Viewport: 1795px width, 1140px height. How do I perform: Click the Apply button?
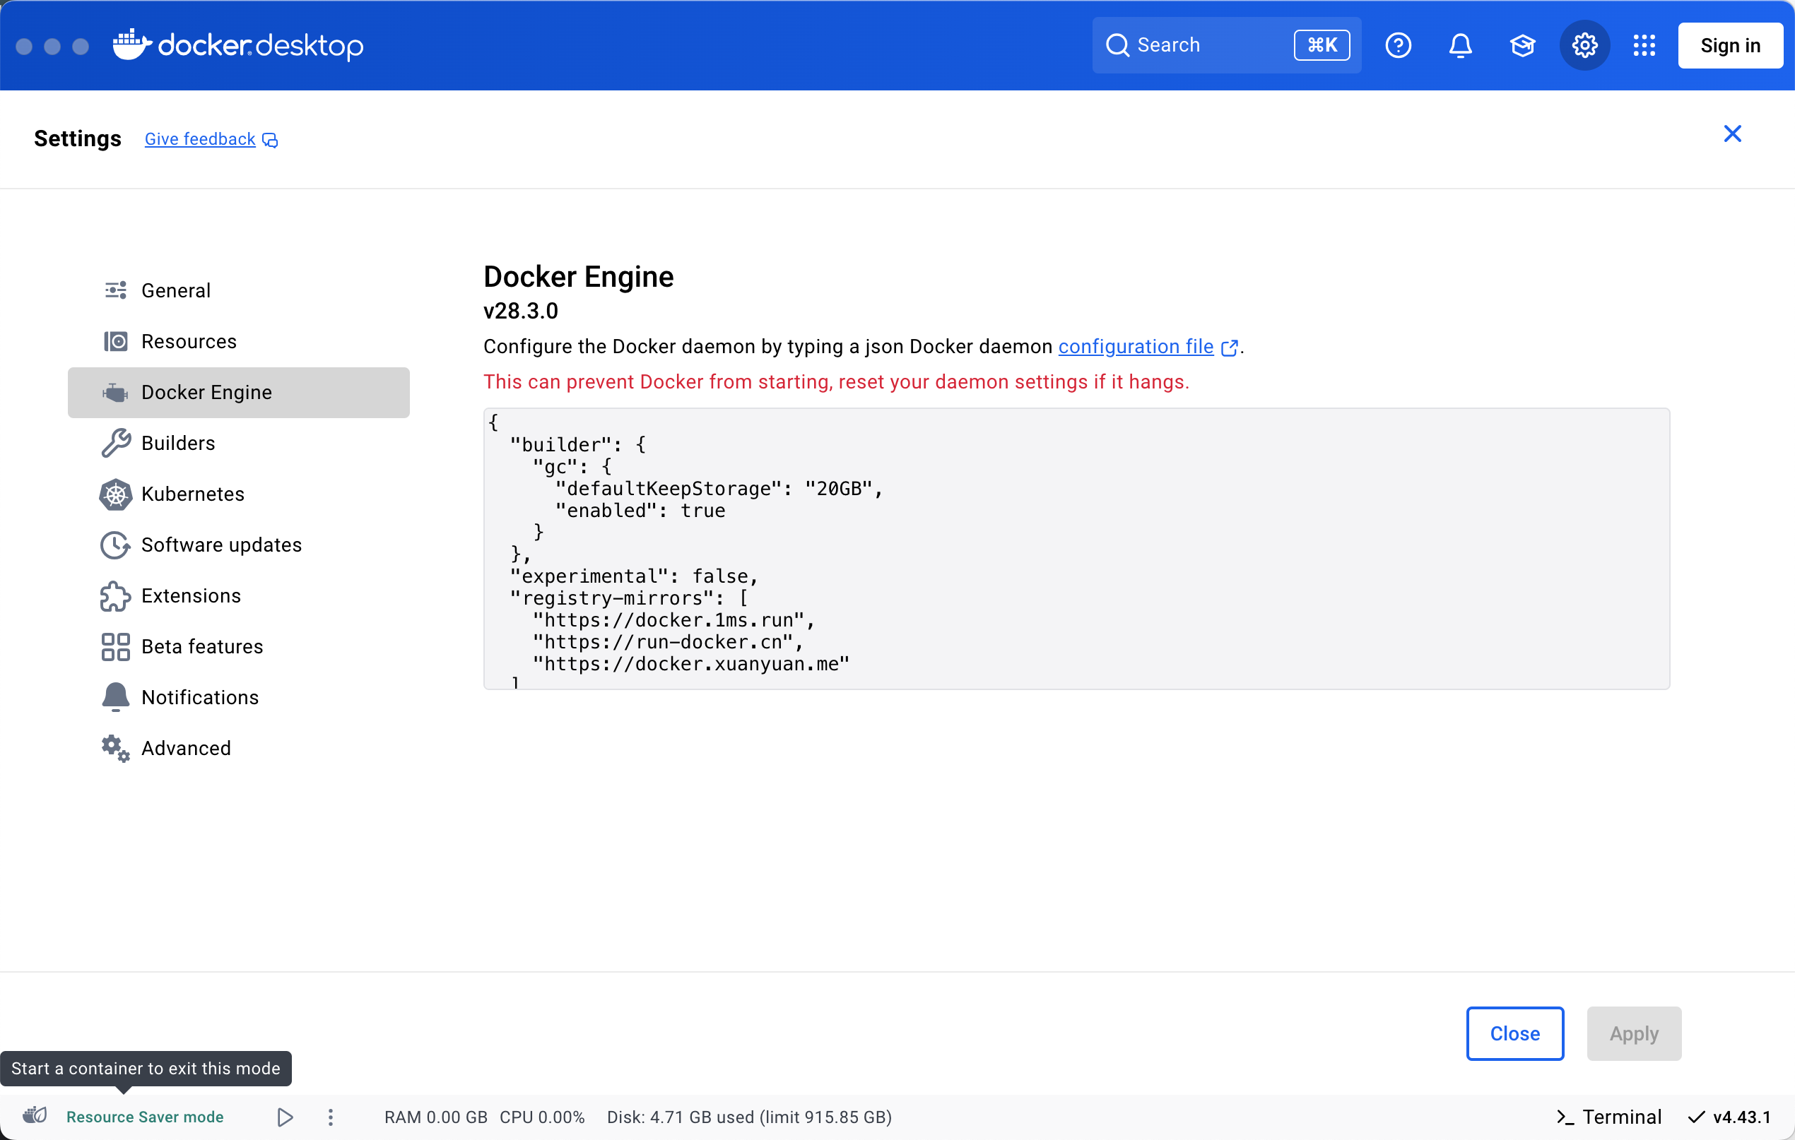[x=1633, y=1033]
